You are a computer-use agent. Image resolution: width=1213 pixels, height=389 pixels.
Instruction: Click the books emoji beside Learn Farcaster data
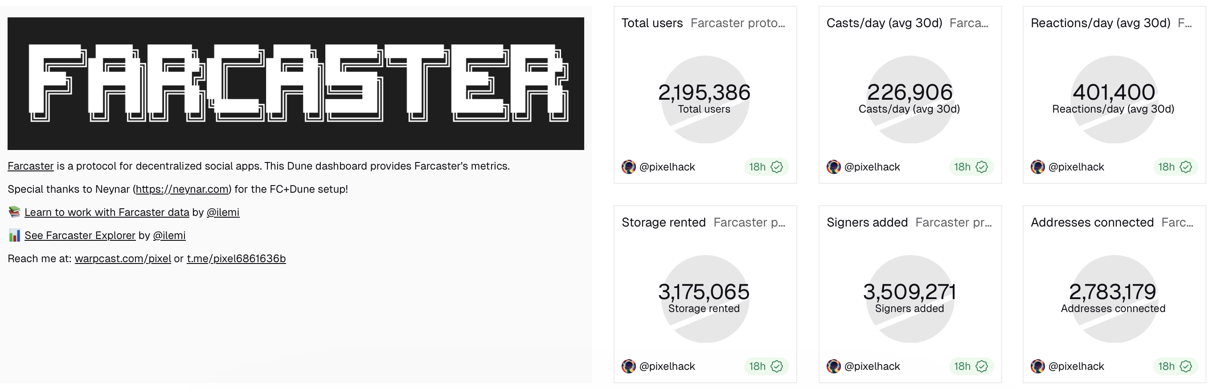pyautogui.click(x=14, y=212)
